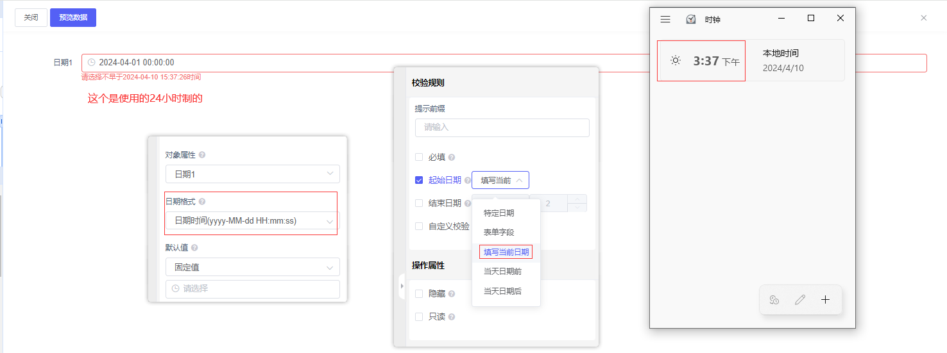
Task: Choose 当天日期后 in the dropdown list
Action: tap(502, 291)
